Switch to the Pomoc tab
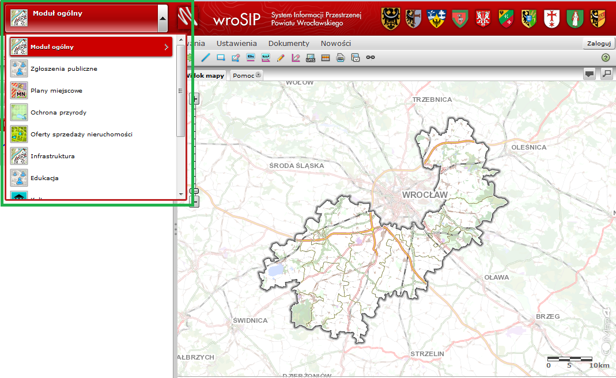616x378 pixels. [x=243, y=75]
